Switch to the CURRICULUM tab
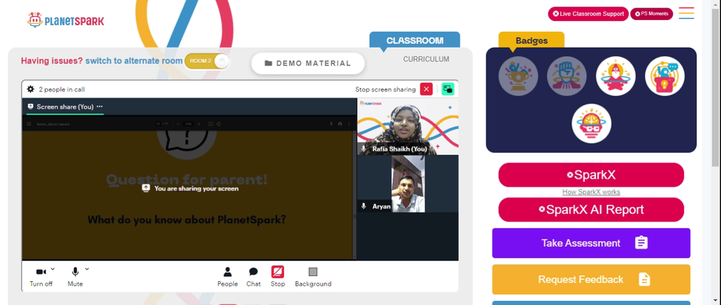The image size is (721, 305). coord(426,59)
